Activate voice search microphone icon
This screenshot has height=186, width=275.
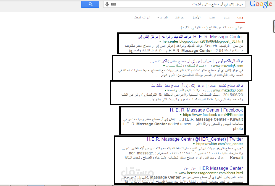[x=107, y=4]
